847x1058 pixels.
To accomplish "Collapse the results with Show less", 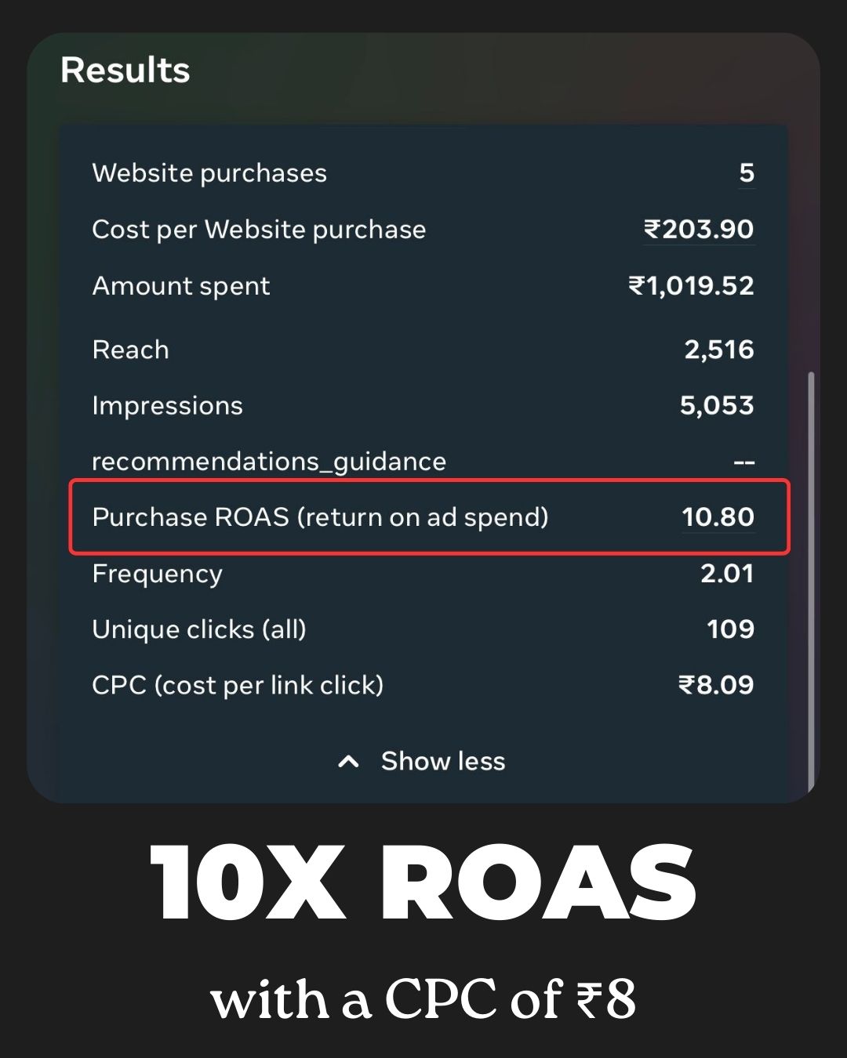I will tap(442, 761).
